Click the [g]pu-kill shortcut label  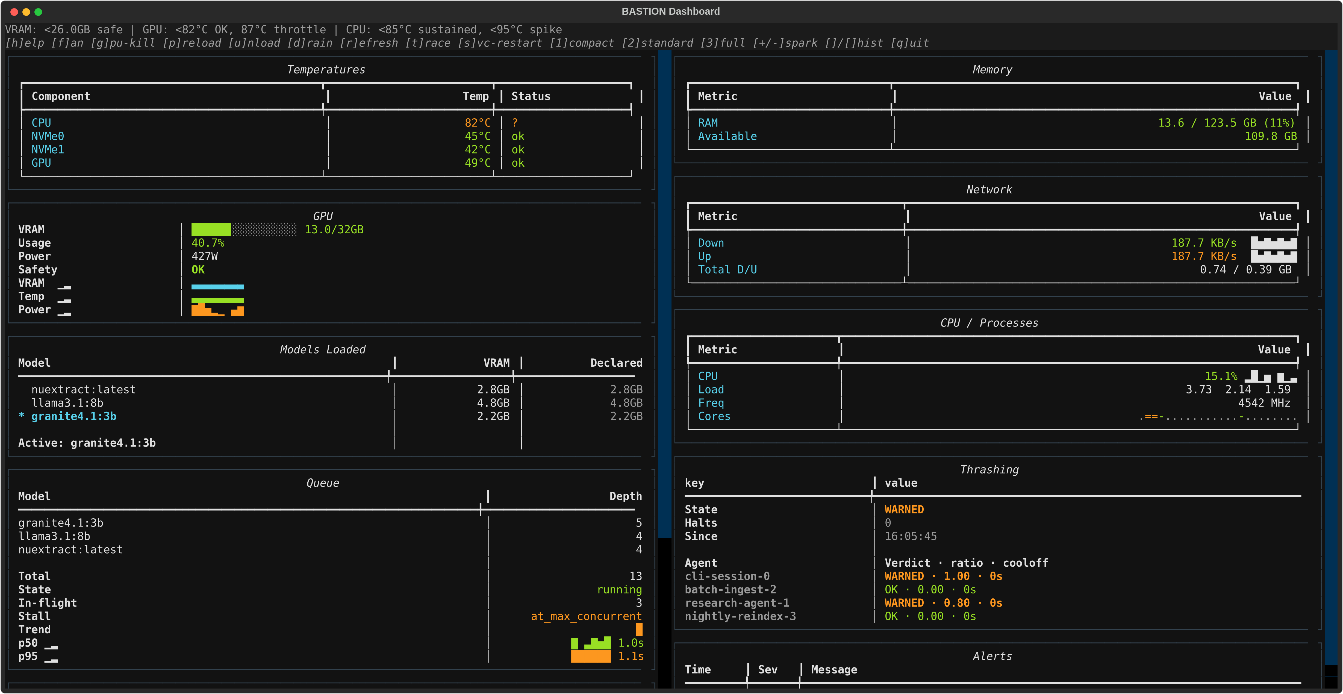[x=123, y=43]
